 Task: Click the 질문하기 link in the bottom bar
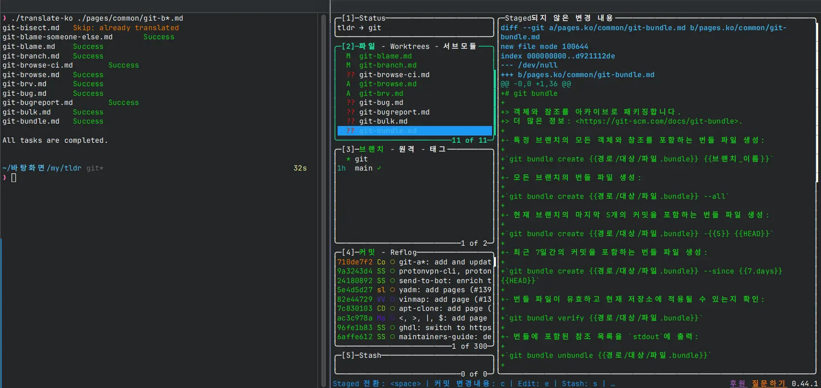769,383
